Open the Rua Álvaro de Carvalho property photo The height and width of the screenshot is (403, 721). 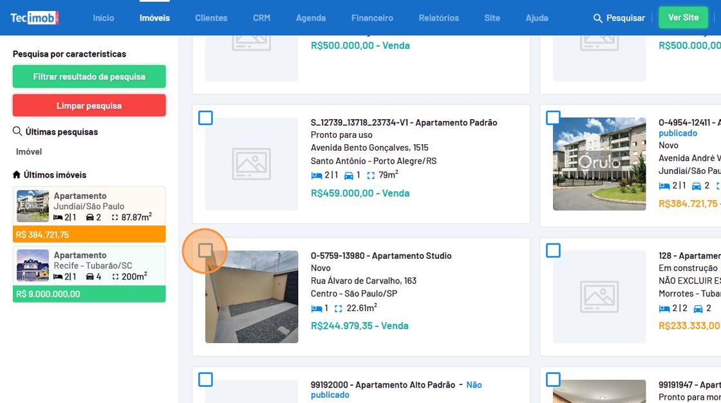252,297
